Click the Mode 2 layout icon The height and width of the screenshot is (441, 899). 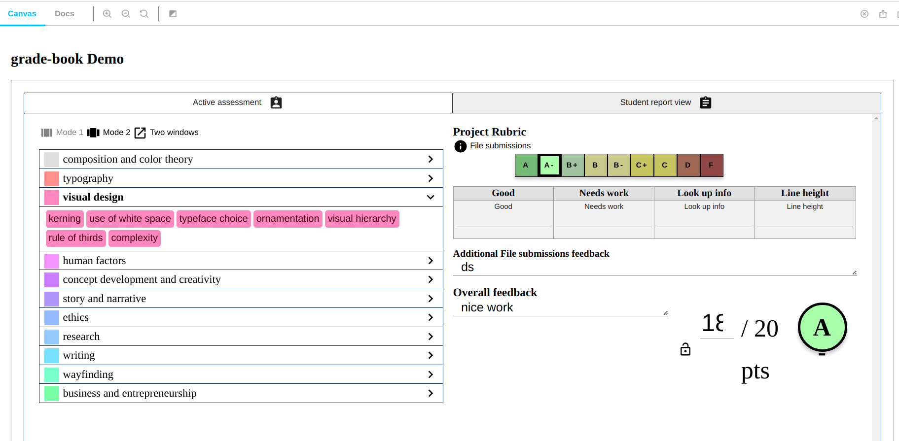(x=93, y=133)
